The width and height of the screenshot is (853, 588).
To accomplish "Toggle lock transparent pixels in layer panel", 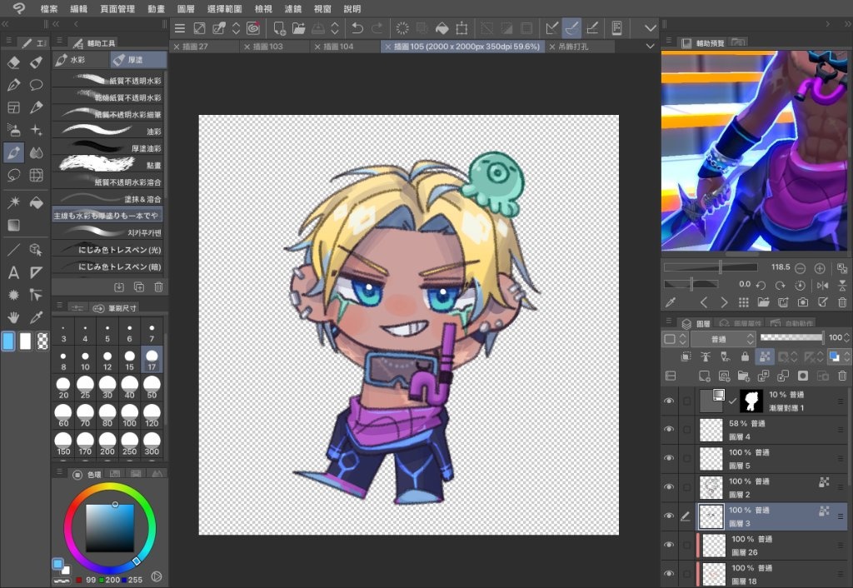I will pos(765,356).
